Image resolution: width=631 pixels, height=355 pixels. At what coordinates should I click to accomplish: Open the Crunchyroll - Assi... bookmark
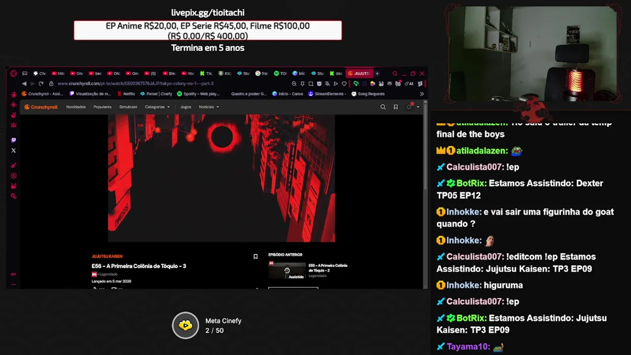click(42, 94)
